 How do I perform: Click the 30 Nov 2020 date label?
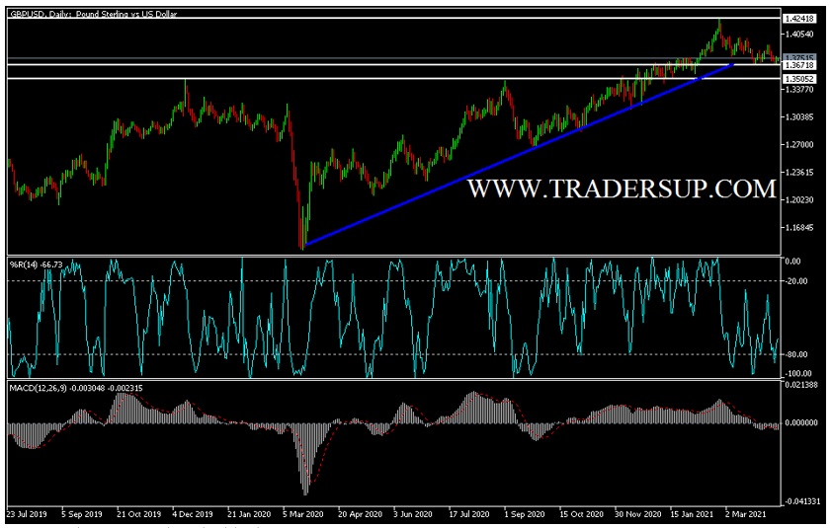coord(638,514)
